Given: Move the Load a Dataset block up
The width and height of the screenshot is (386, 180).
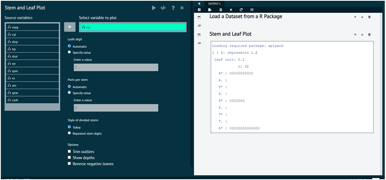Looking at the screenshot, I should click(355, 17).
